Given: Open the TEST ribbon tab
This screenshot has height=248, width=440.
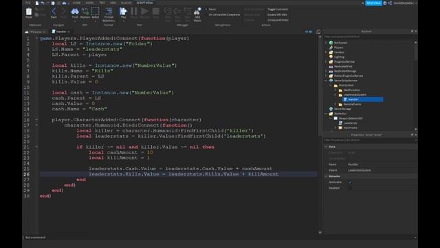Looking at the screenshot, I should (x=102, y=3).
